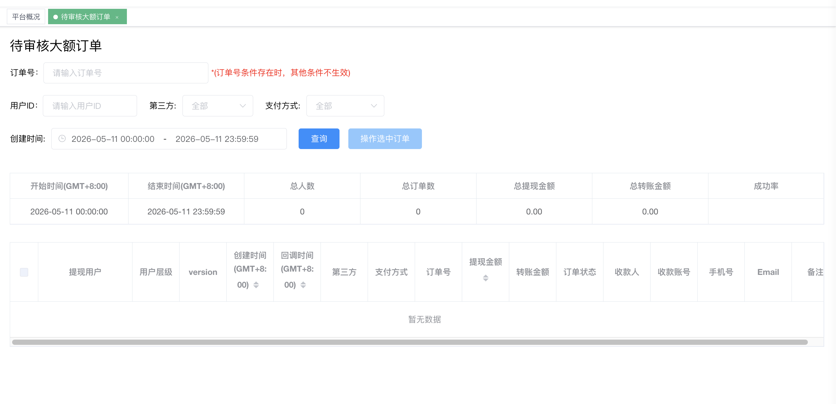Focus the 订单号 input field
The height and width of the screenshot is (404, 836).
coord(126,73)
